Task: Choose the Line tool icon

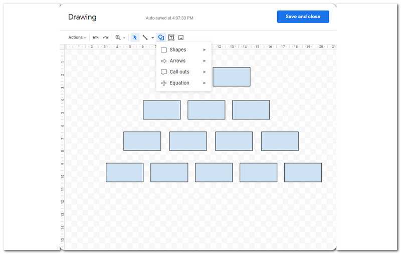Action: (145, 37)
